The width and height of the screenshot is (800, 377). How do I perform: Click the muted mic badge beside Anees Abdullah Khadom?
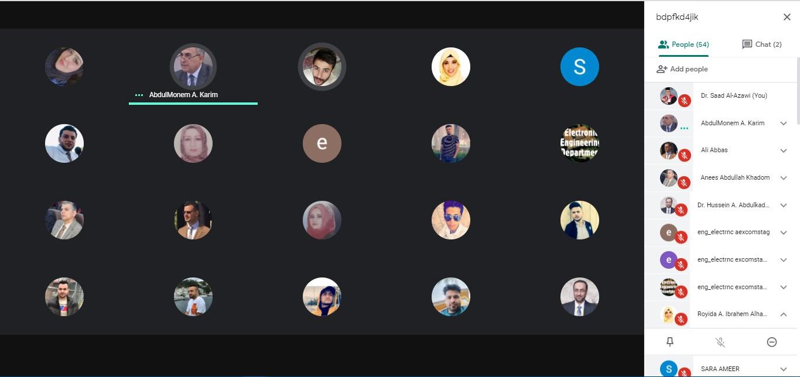683,183
